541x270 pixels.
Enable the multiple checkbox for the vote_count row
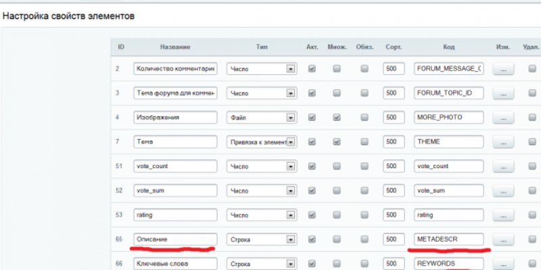[337, 166]
